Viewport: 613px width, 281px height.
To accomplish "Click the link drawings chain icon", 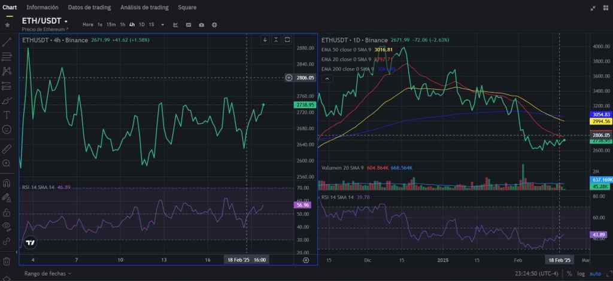I will 7,241.
